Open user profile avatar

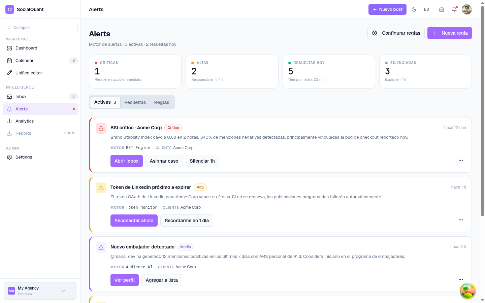pos(467,9)
